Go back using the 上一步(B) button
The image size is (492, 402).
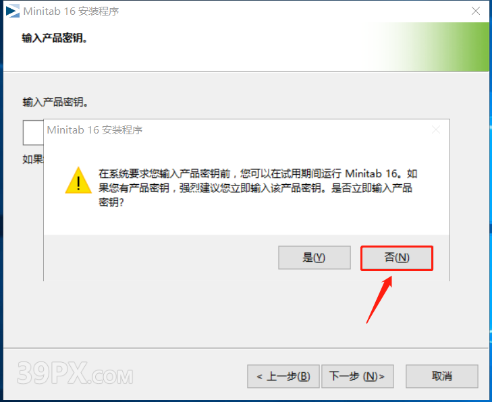click(x=283, y=376)
